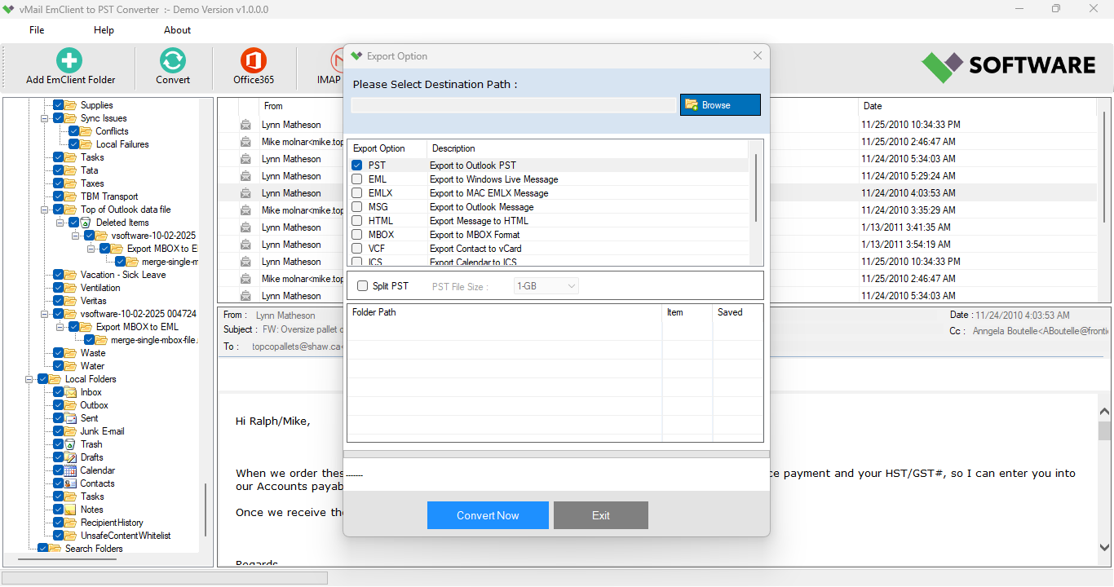Check the MSG export option

(x=357, y=207)
